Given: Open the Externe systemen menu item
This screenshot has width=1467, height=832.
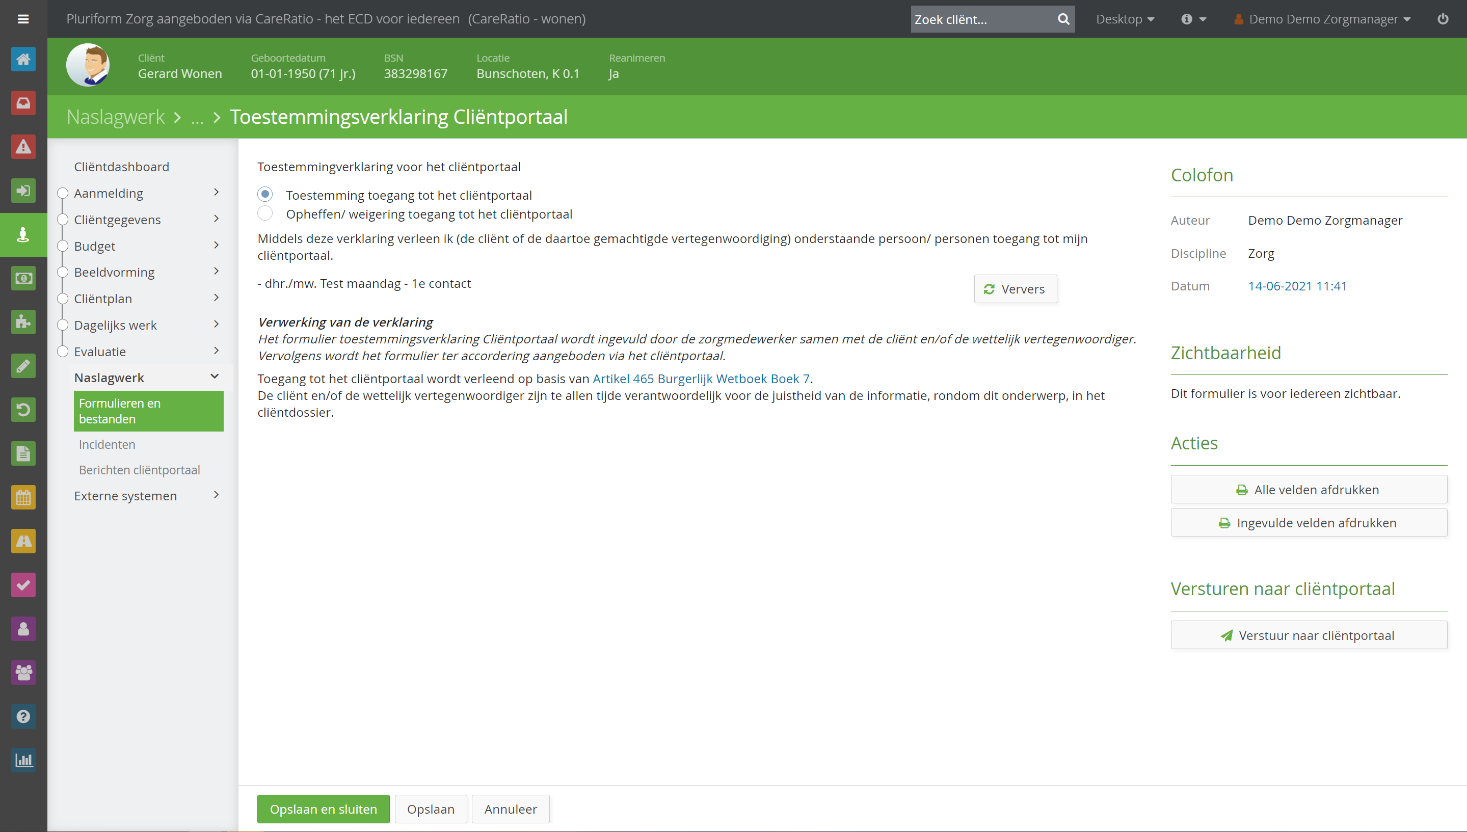Looking at the screenshot, I should pos(125,496).
